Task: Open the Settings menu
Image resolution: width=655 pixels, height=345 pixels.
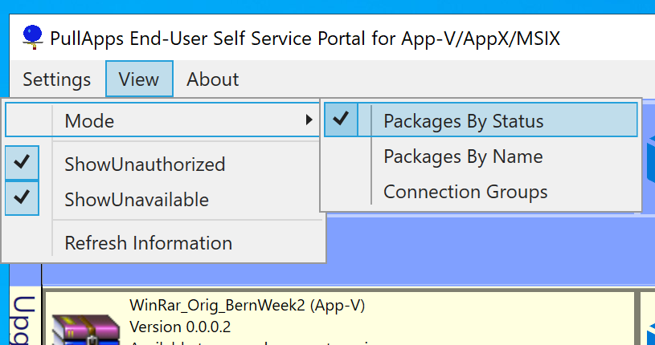Action: click(x=56, y=79)
